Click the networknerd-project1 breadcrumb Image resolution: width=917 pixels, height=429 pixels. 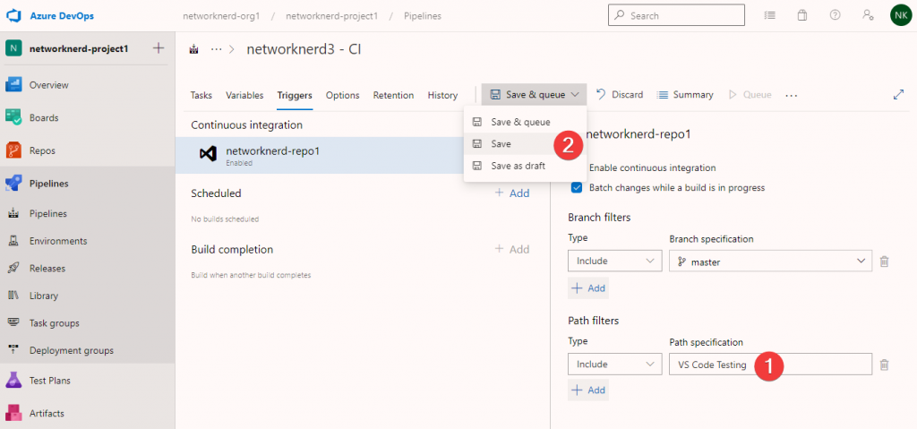331,16
